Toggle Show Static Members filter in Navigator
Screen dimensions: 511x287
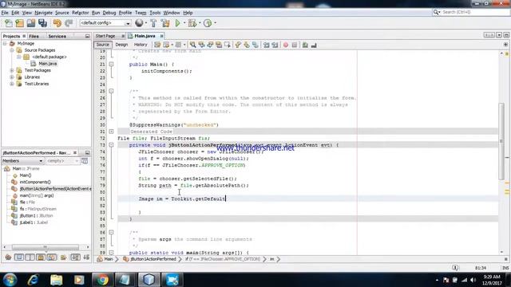30,258
